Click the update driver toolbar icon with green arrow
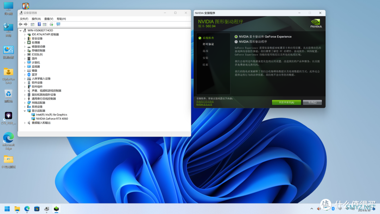Screen dimensions: 380x214 click(x=51, y=24)
